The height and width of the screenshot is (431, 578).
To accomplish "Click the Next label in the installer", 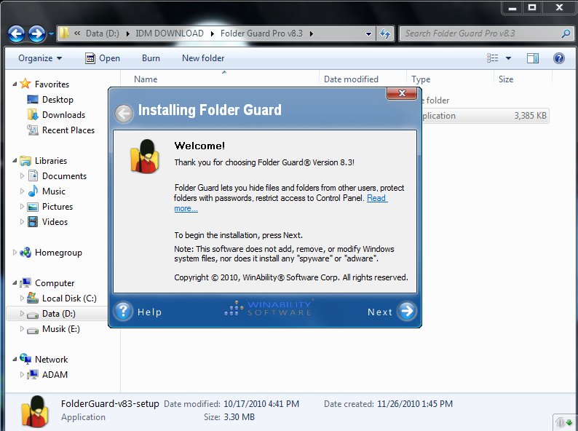I will (380, 312).
